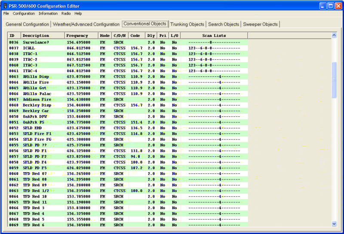Sort by the Description column header
344x234 pixels.
42,36
